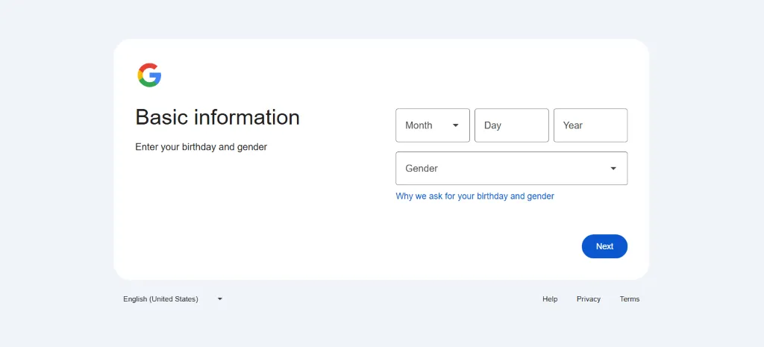Open the English (United States) language picker
The image size is (764, 347).
pyautogui.click(x=161, y=299)
